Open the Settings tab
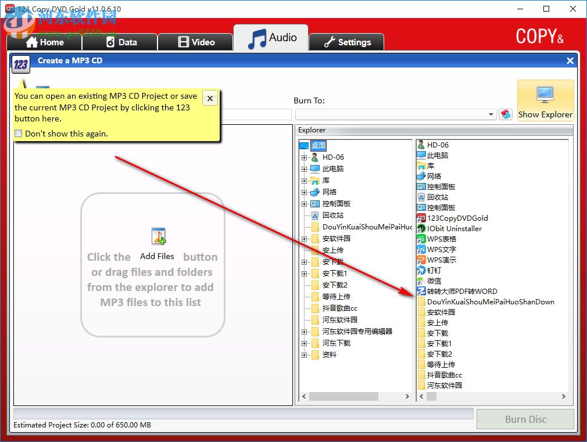The width and height of the screenshot is (587, 442). pyautogui.click(x=346, y=42)
